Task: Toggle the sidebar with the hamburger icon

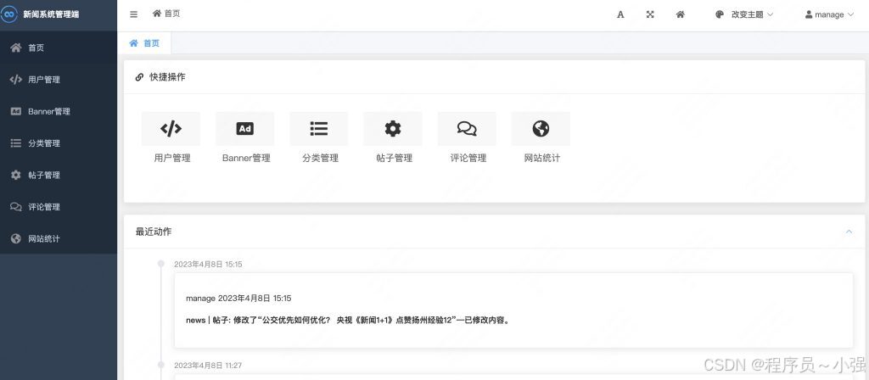Action: [133, 14]
